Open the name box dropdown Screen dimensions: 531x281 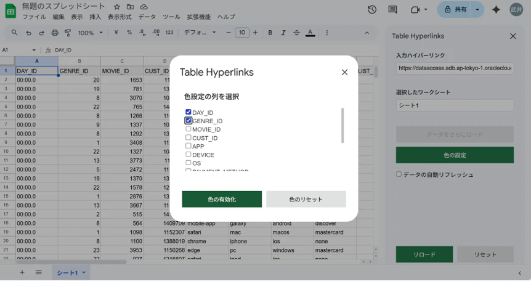click(x=34, y=50)
